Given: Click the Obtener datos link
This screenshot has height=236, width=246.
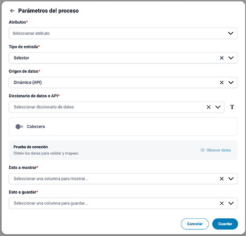Looking at the screenshot, I should coord(219,150).
